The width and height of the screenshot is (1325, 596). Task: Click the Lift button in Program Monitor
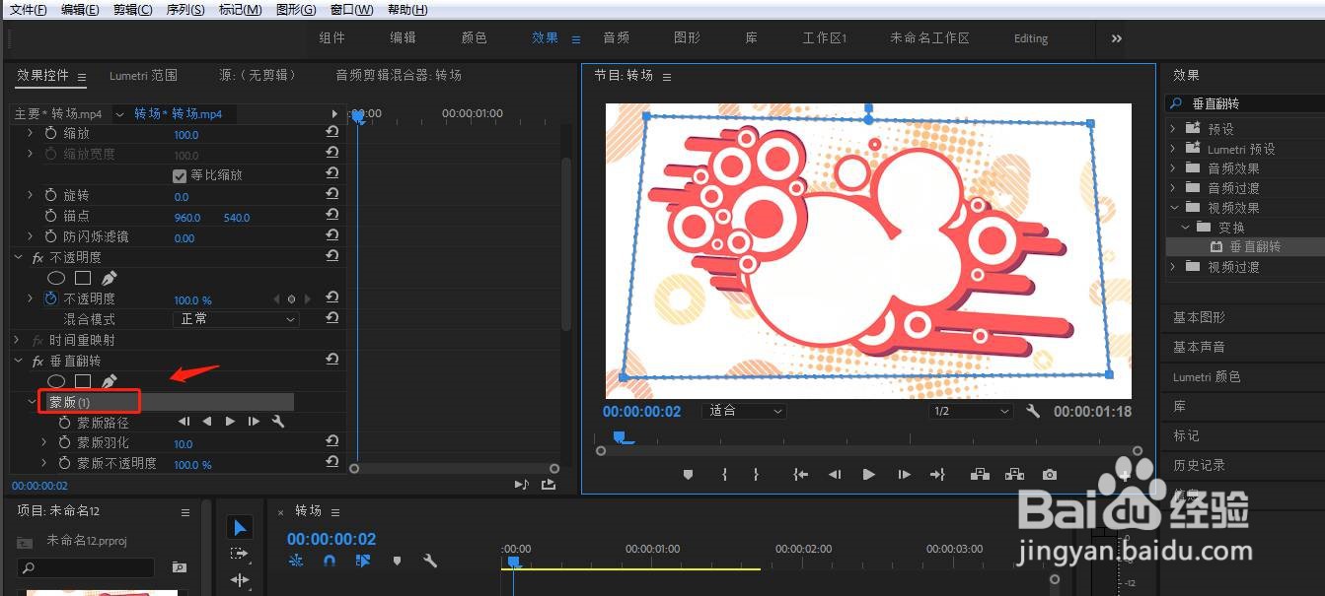click(980, 474)
